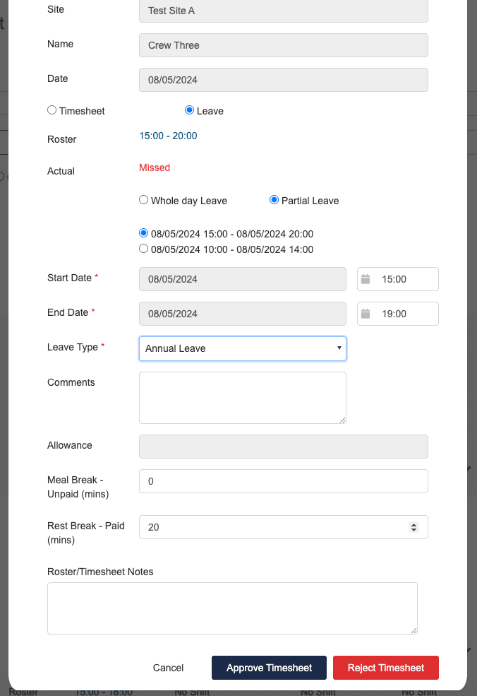
Task: Click the start time 15:00 field
Action: tap(405, 279)
